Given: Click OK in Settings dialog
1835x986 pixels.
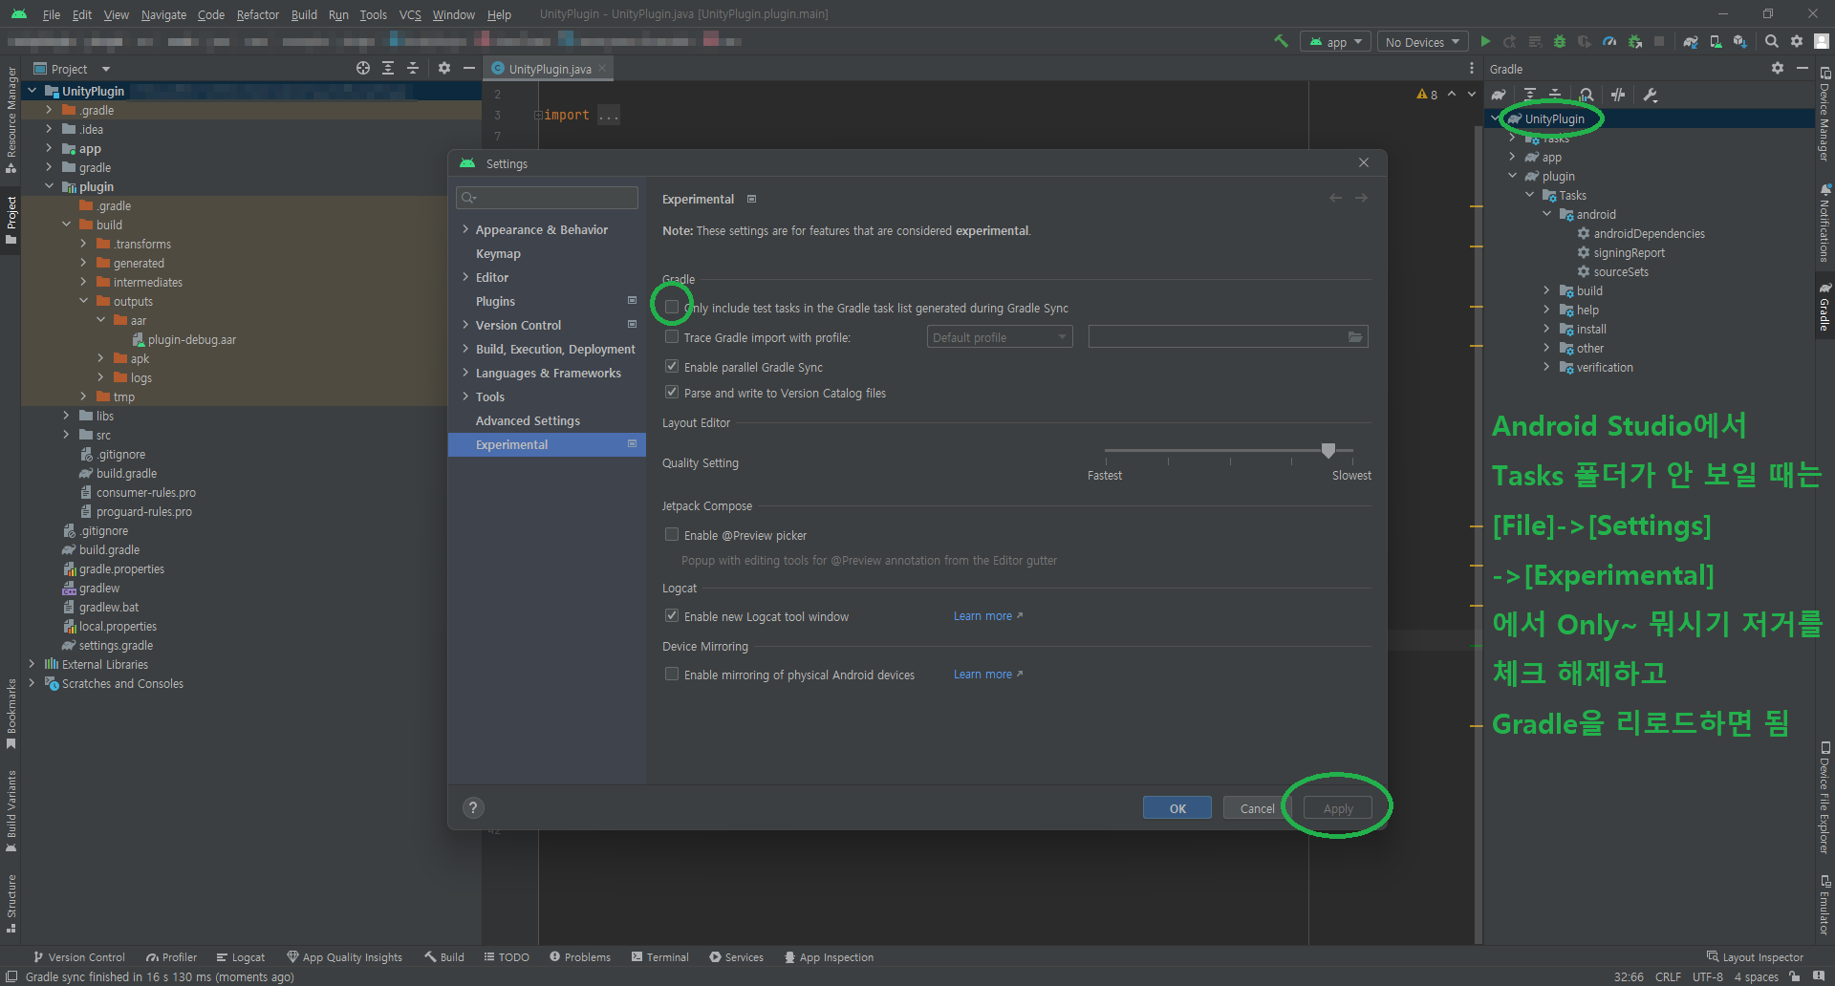Looking at the screenshot, I should click(1177, 807).
